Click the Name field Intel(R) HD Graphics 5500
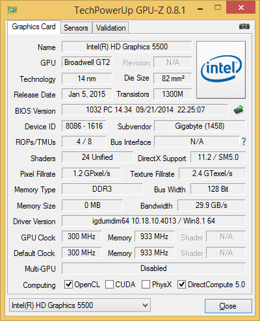This screenshot has width=260, height=321. coord(127,47)
